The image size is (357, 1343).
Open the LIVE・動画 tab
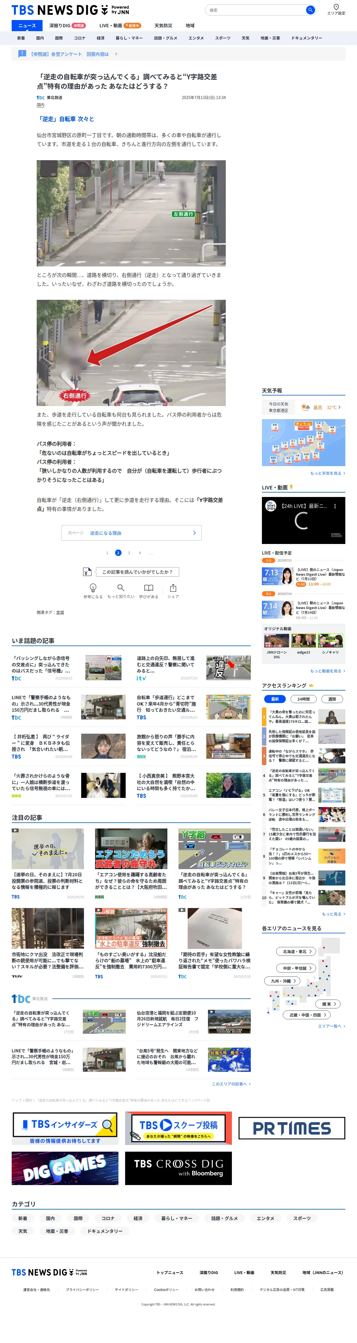(x=120, y=26)
